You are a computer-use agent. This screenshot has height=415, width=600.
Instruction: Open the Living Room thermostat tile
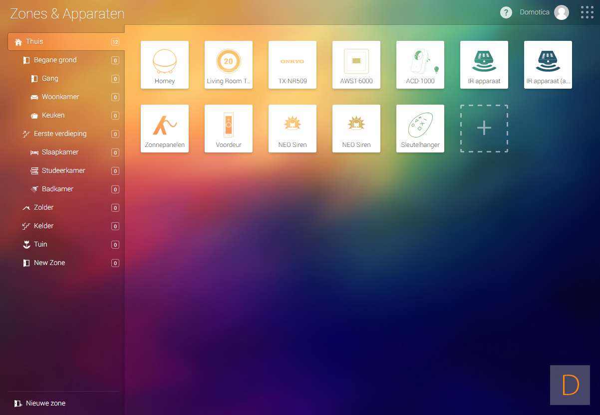click(x=229, y=65)
